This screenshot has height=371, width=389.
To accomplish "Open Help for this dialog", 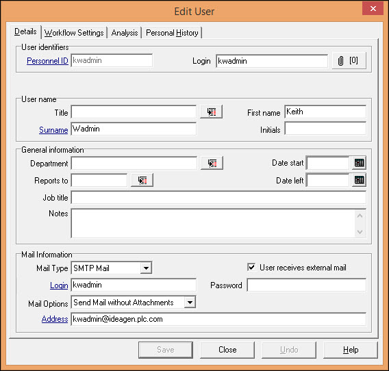I will (351, 350).
